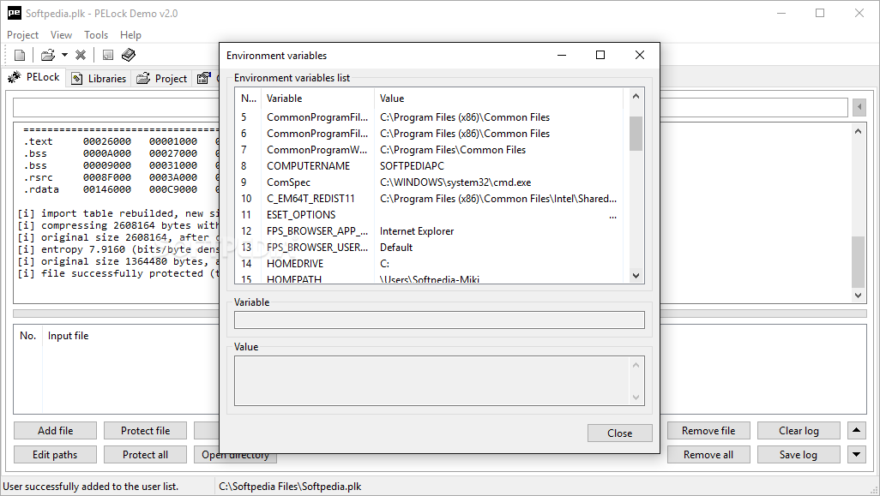880x496 pixels.
Task: Switch to the Project tab
Action: point(161,79)
